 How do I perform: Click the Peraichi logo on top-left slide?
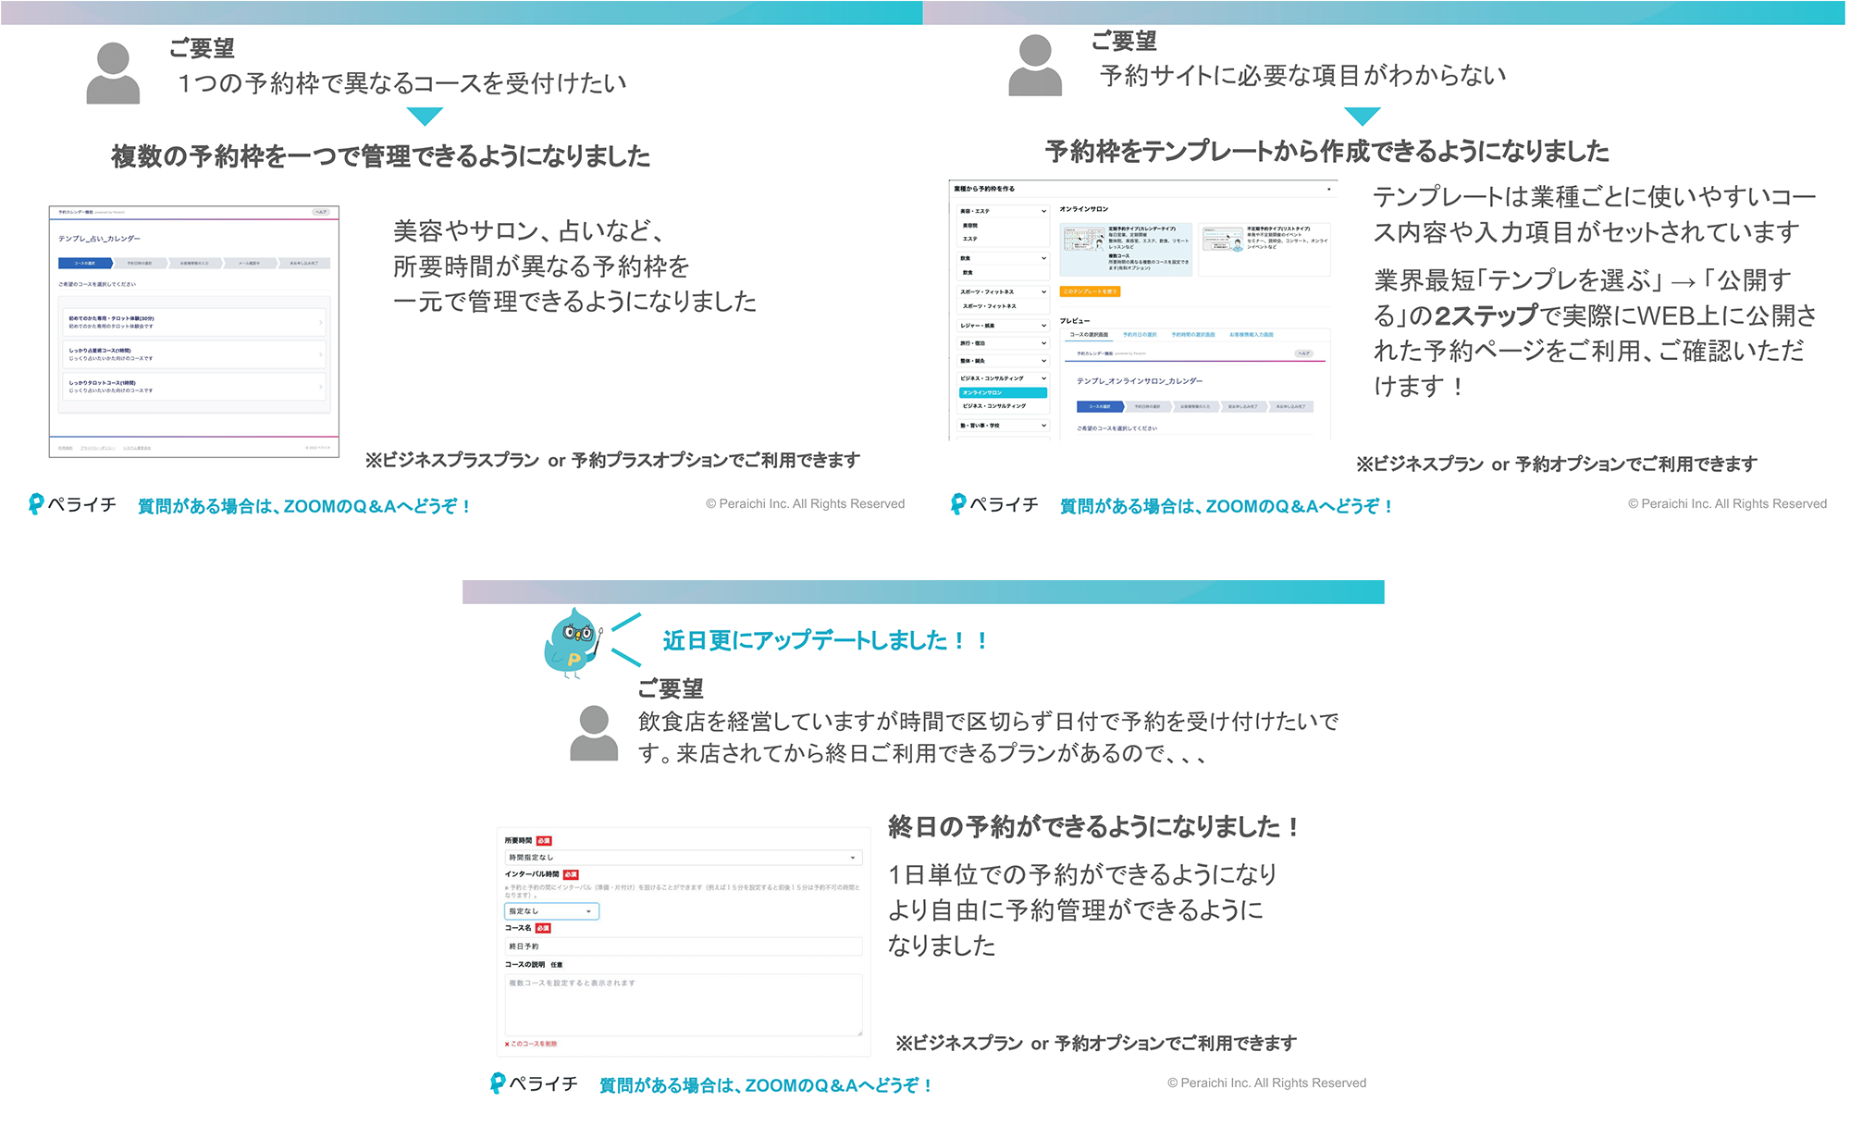click(x=72, y=504)
